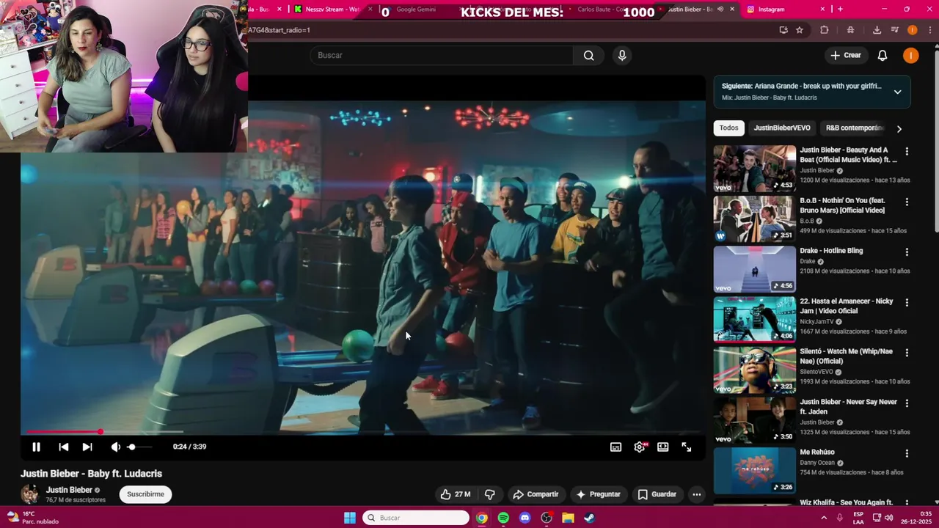Save the video with Guardar
Viewport: 939px width, 528px height.
657,494
